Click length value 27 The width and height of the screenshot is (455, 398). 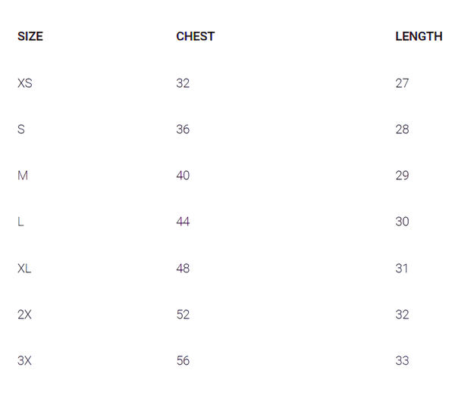coord(402,83)
